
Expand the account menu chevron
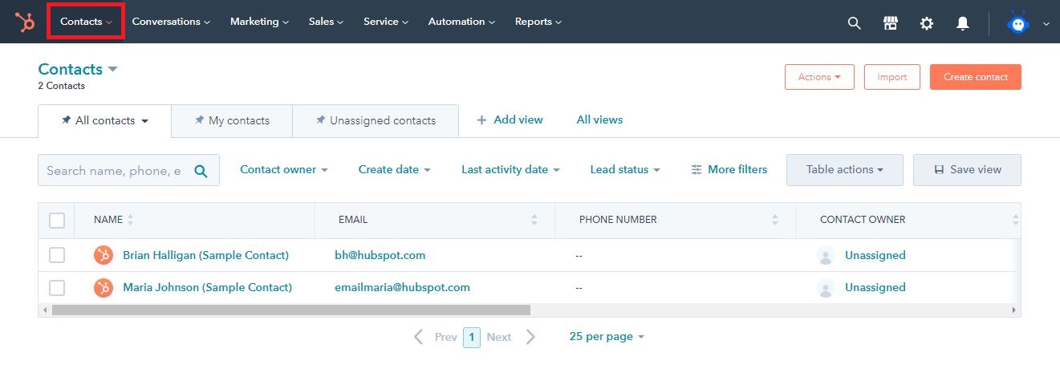pos(1046,24)
